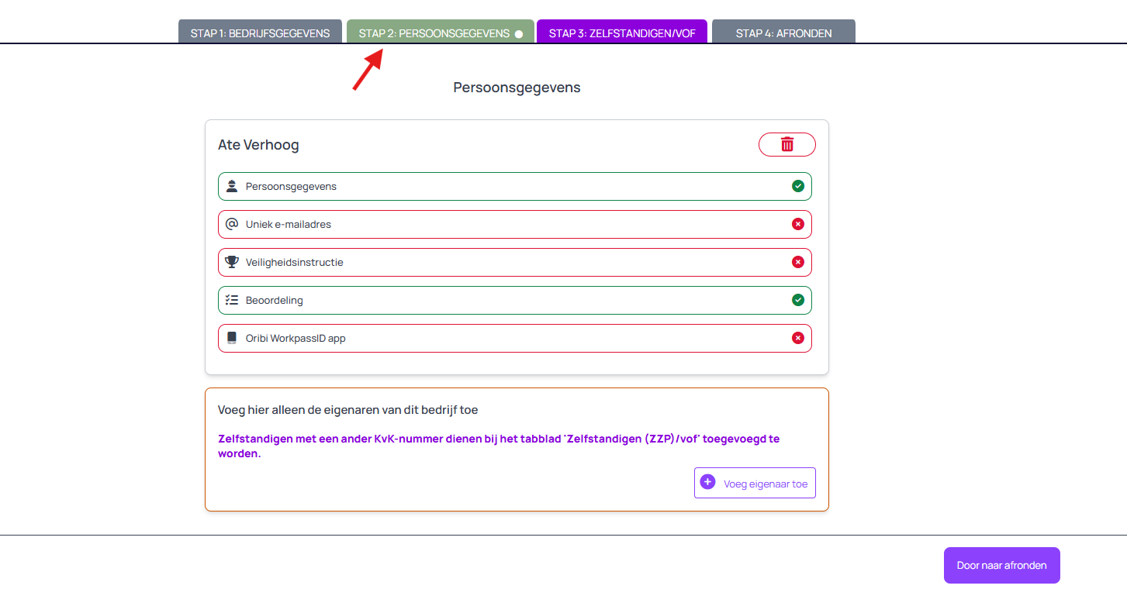Click red cross on Veiligheidsinstructie row
The height and width of the screenshot is (589, 1127).
797,262
